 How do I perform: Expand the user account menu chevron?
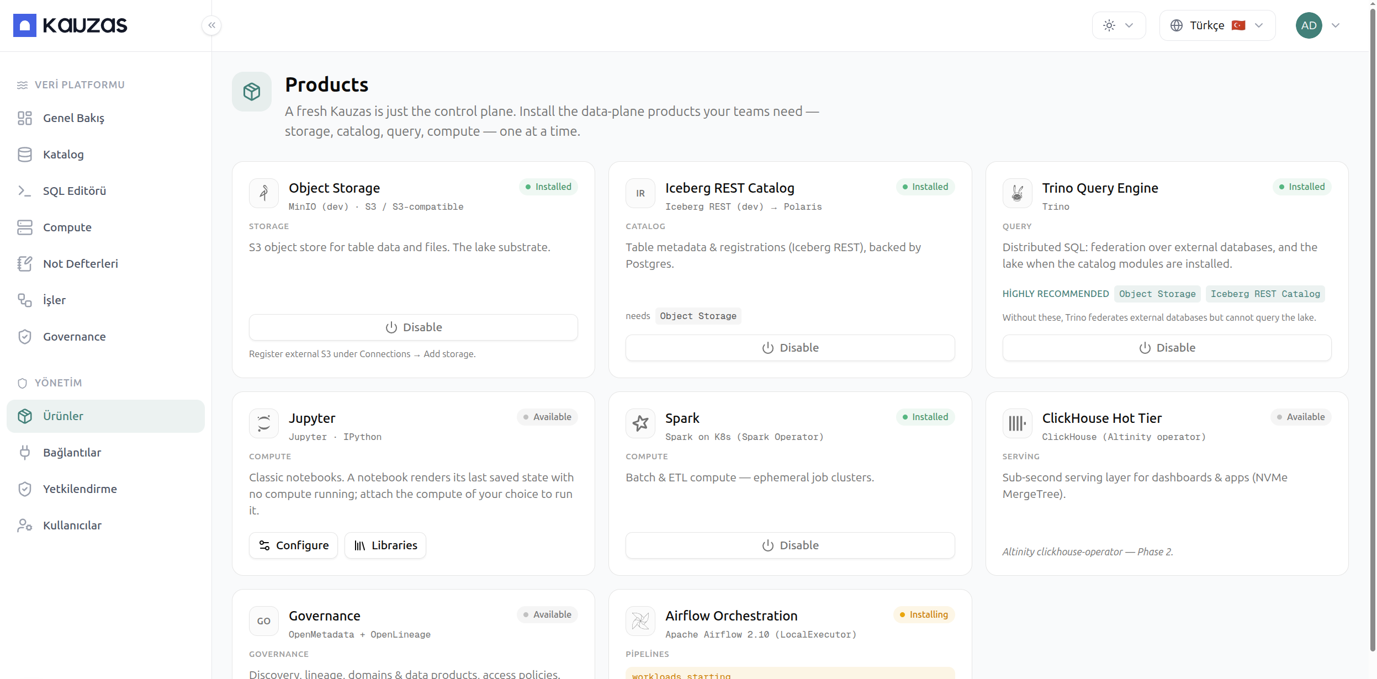pos(1336,25)
